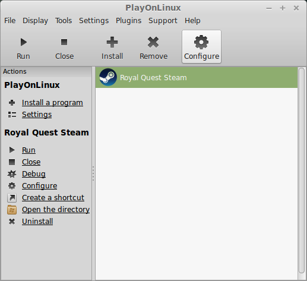Click gear icon beside sidebar Configure
Screen dimensions: 307x281
click(12, 186)
